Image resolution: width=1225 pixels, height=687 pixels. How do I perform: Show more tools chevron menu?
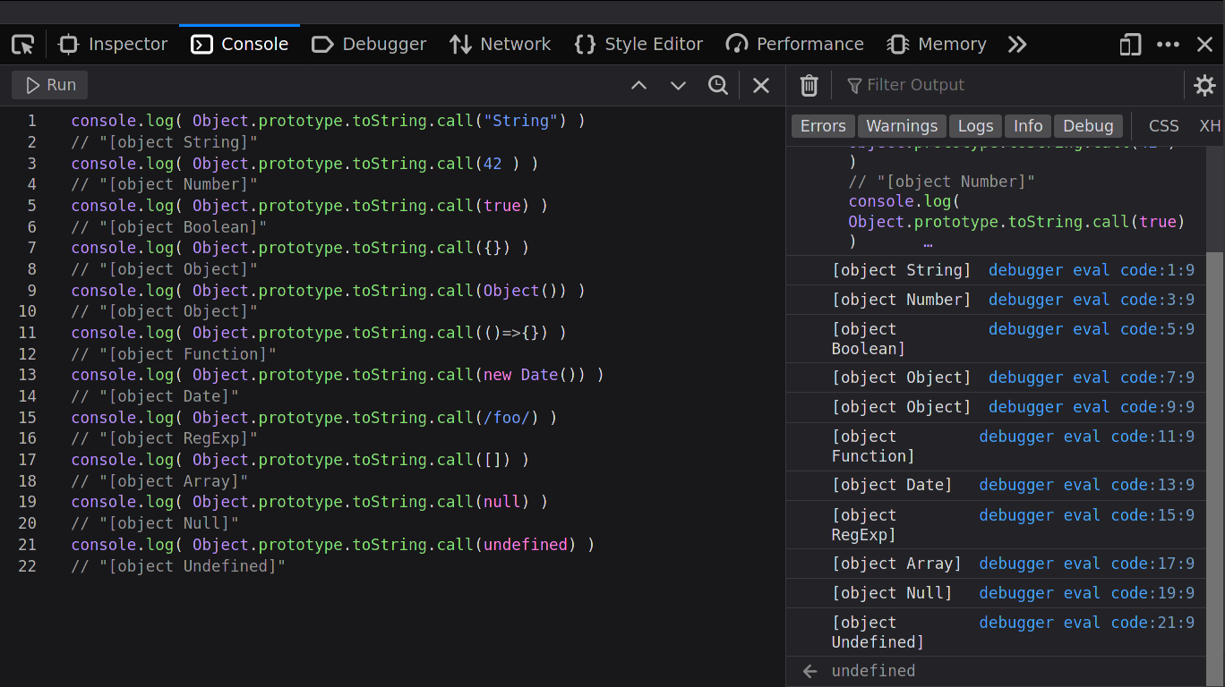1017,44
